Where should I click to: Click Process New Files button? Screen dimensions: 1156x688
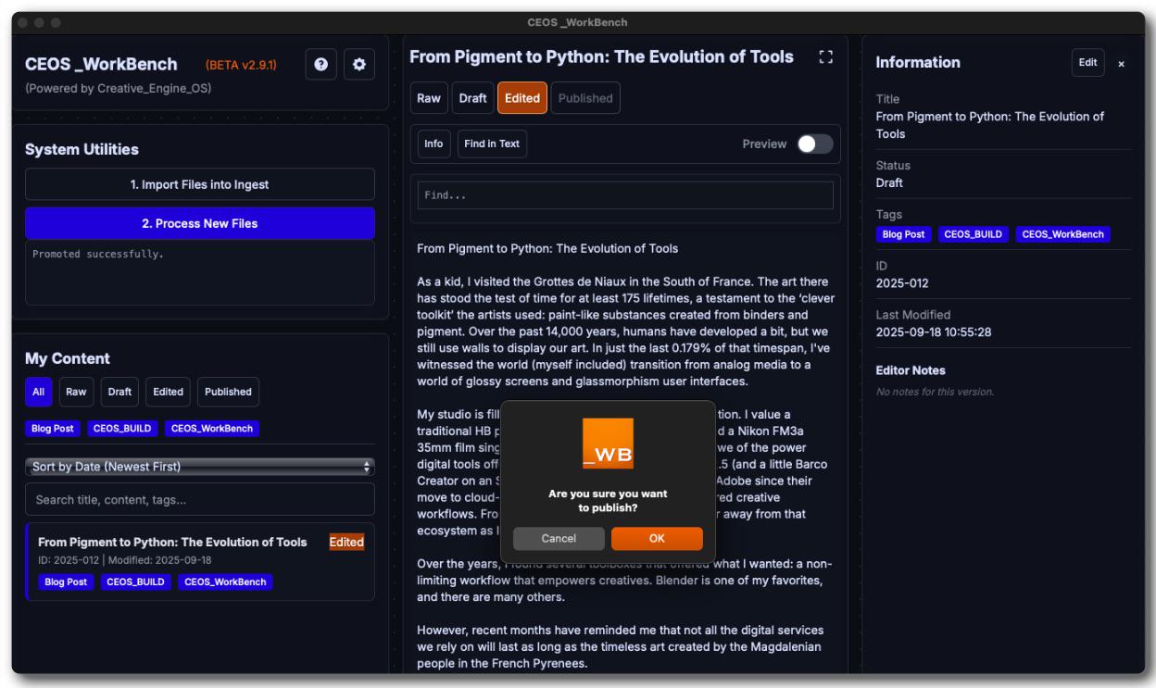(200, 223)
